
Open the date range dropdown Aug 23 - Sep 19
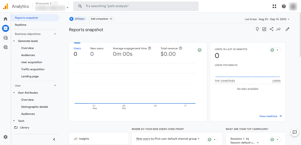point(274,19)
